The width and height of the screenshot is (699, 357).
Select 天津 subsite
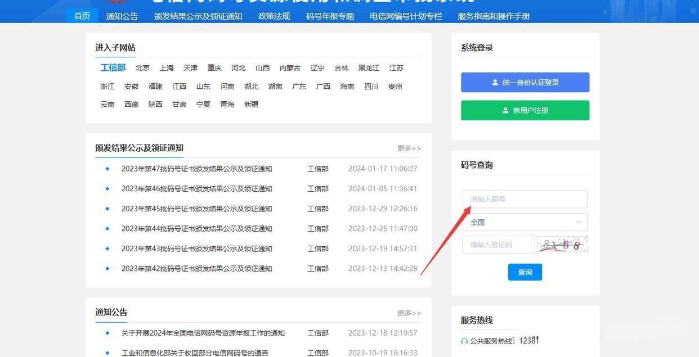190,68
